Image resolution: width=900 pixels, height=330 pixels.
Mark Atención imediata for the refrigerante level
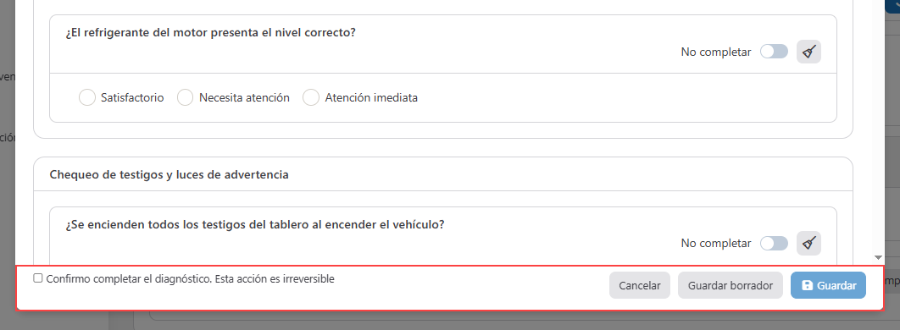(x=310, y=98)
